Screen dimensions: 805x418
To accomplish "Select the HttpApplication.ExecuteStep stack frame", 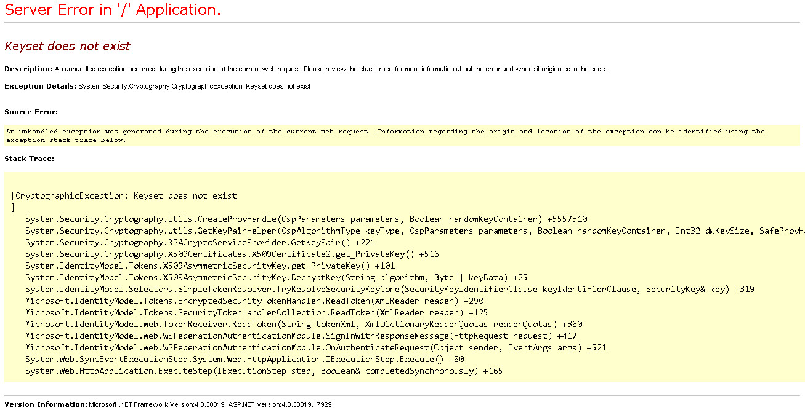I will [259, 371].
